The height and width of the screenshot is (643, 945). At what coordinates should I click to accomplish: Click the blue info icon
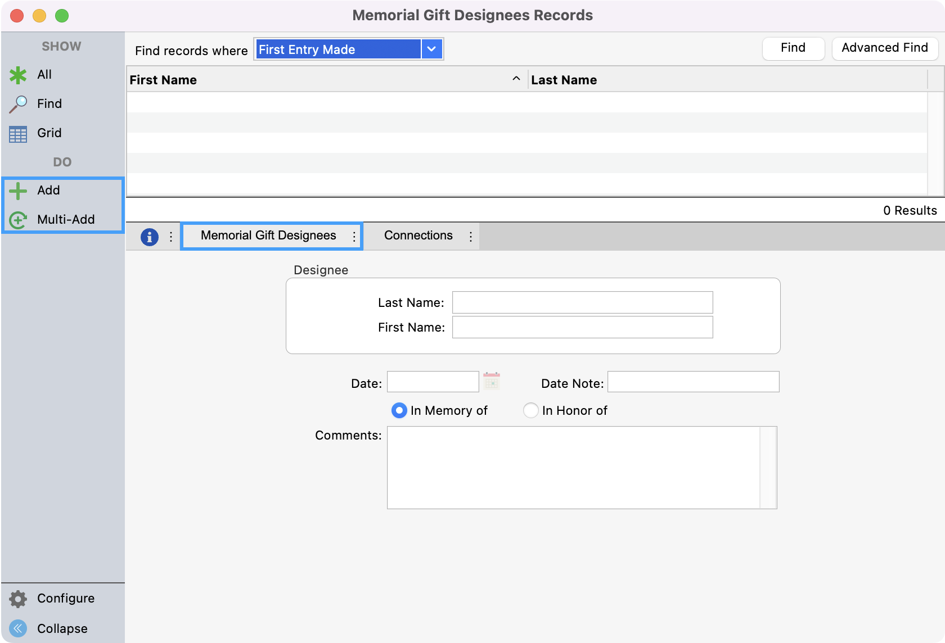[x=149, y=237]
